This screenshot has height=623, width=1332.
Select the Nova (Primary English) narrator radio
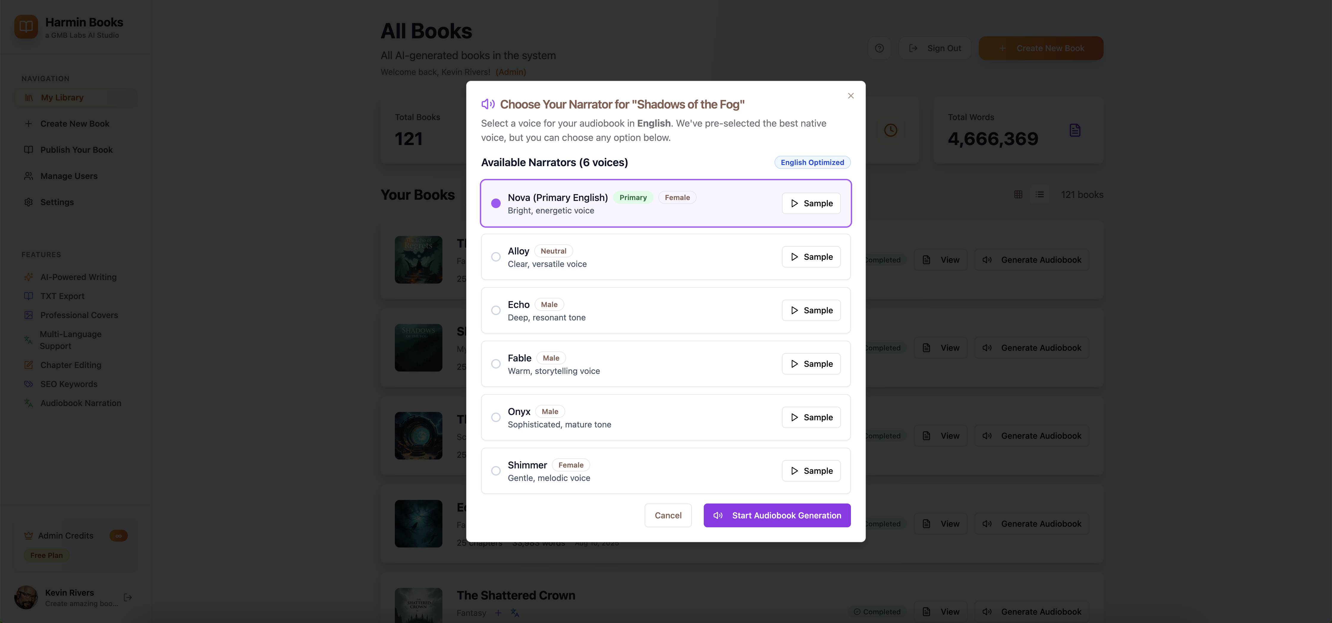tap(495, 203)
